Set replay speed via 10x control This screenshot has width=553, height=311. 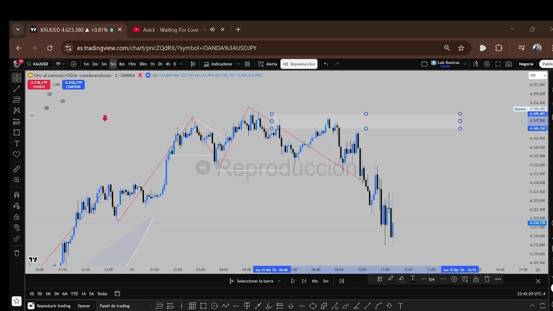(x=315, y=281)
